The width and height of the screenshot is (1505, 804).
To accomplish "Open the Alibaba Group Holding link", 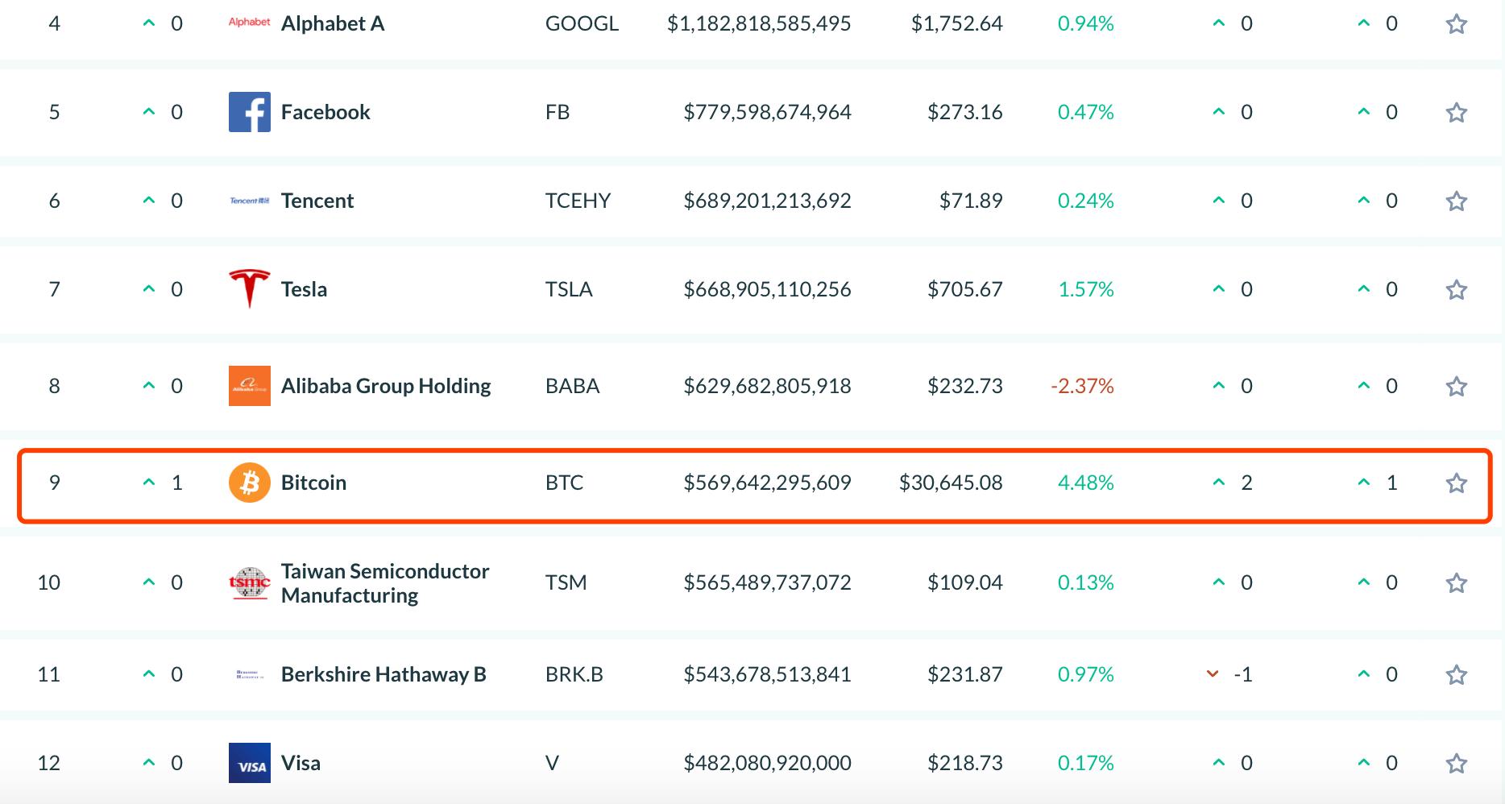I will [x=385, y=386].
